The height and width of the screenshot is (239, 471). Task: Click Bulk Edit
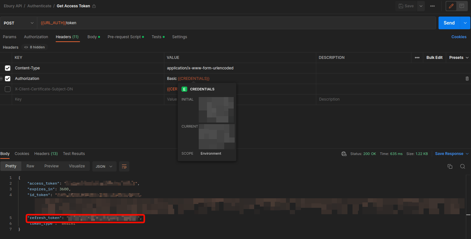[x=434, y=58]
